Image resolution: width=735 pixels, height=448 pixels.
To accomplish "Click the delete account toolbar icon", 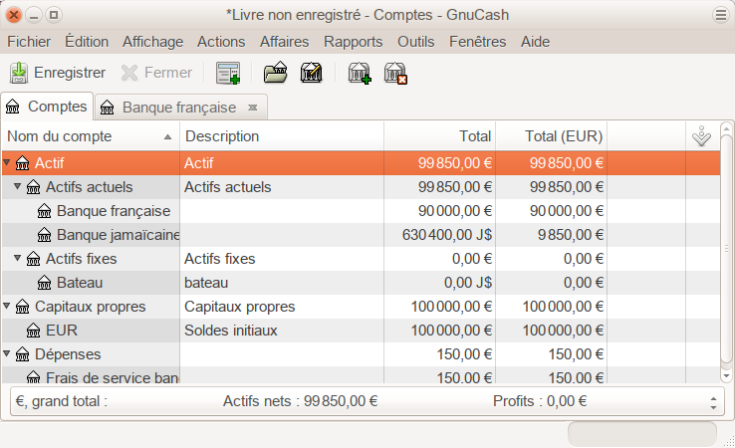I will pyautogui.click(x=395, y=73).
